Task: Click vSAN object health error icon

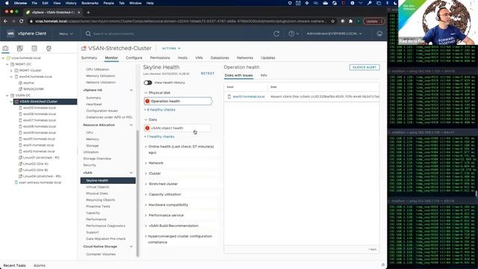Action: click(x=147, y=128)
